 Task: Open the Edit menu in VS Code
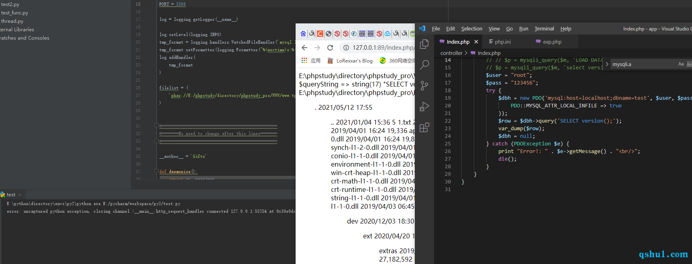[x=451, y=28]
